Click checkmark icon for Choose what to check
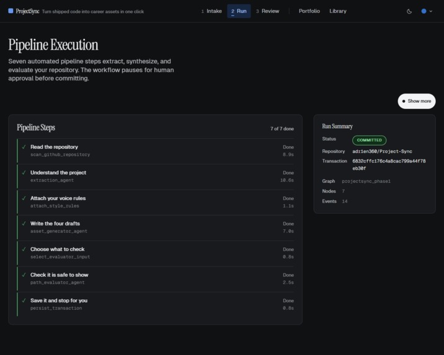The image size is (444, 355). coord(24,249)
